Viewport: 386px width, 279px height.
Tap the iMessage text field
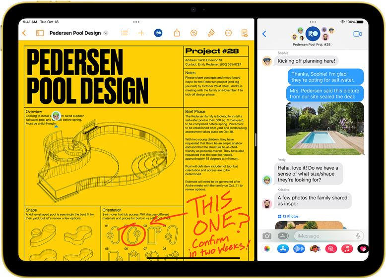(x=328, y=236)
